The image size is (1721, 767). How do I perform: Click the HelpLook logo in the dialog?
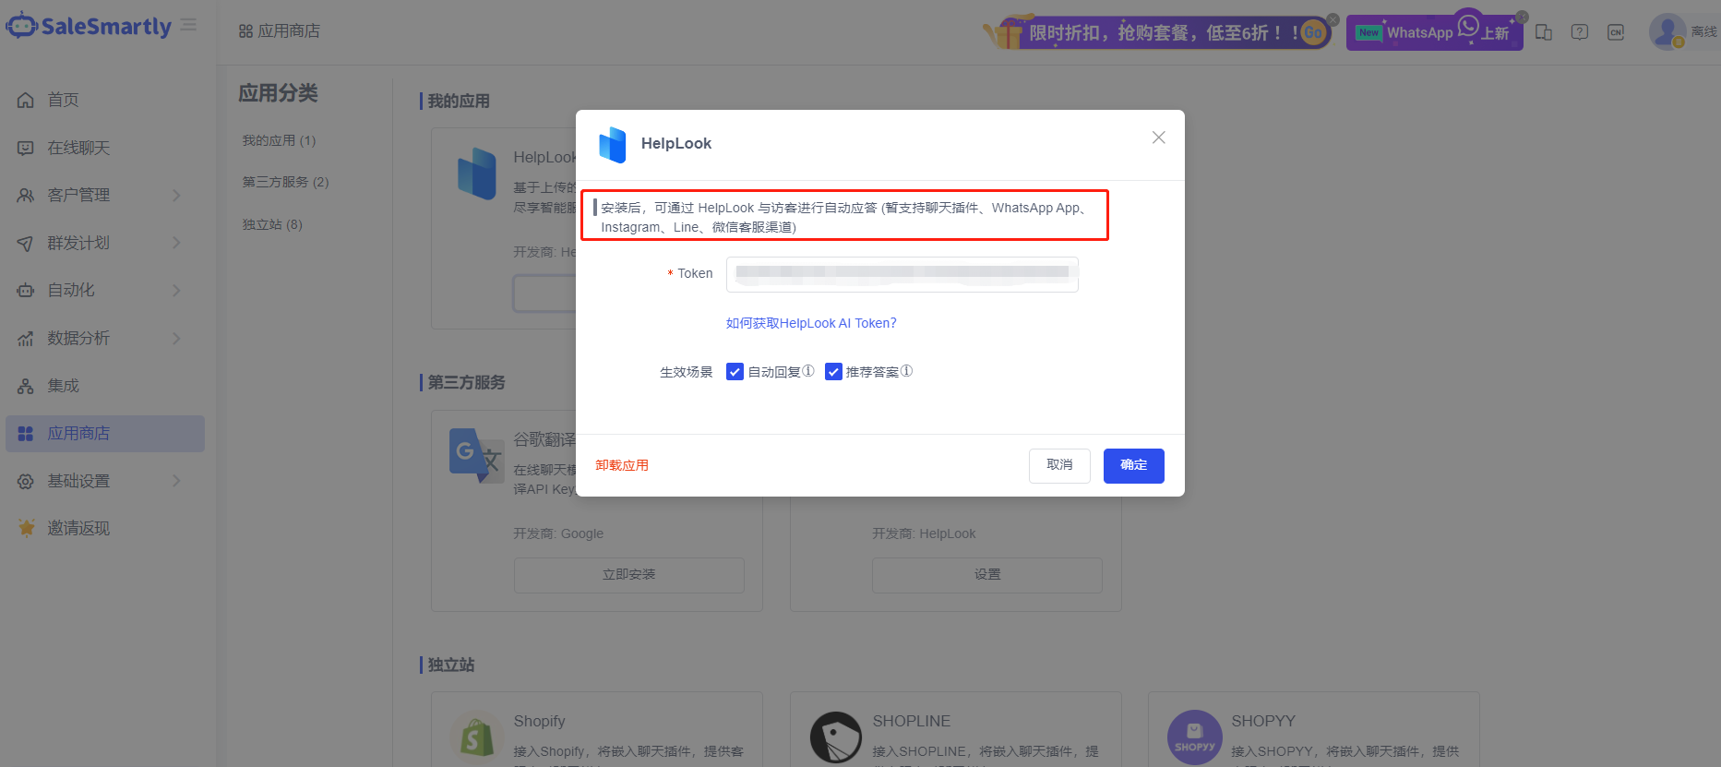613,145
